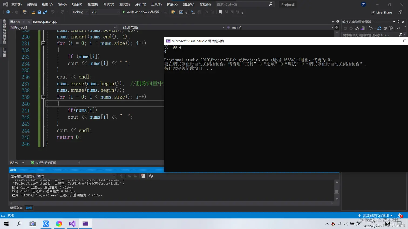Open the 服务器资源管理器 side tab
This screenshot has height=229, width=408.
pos(4,31)
